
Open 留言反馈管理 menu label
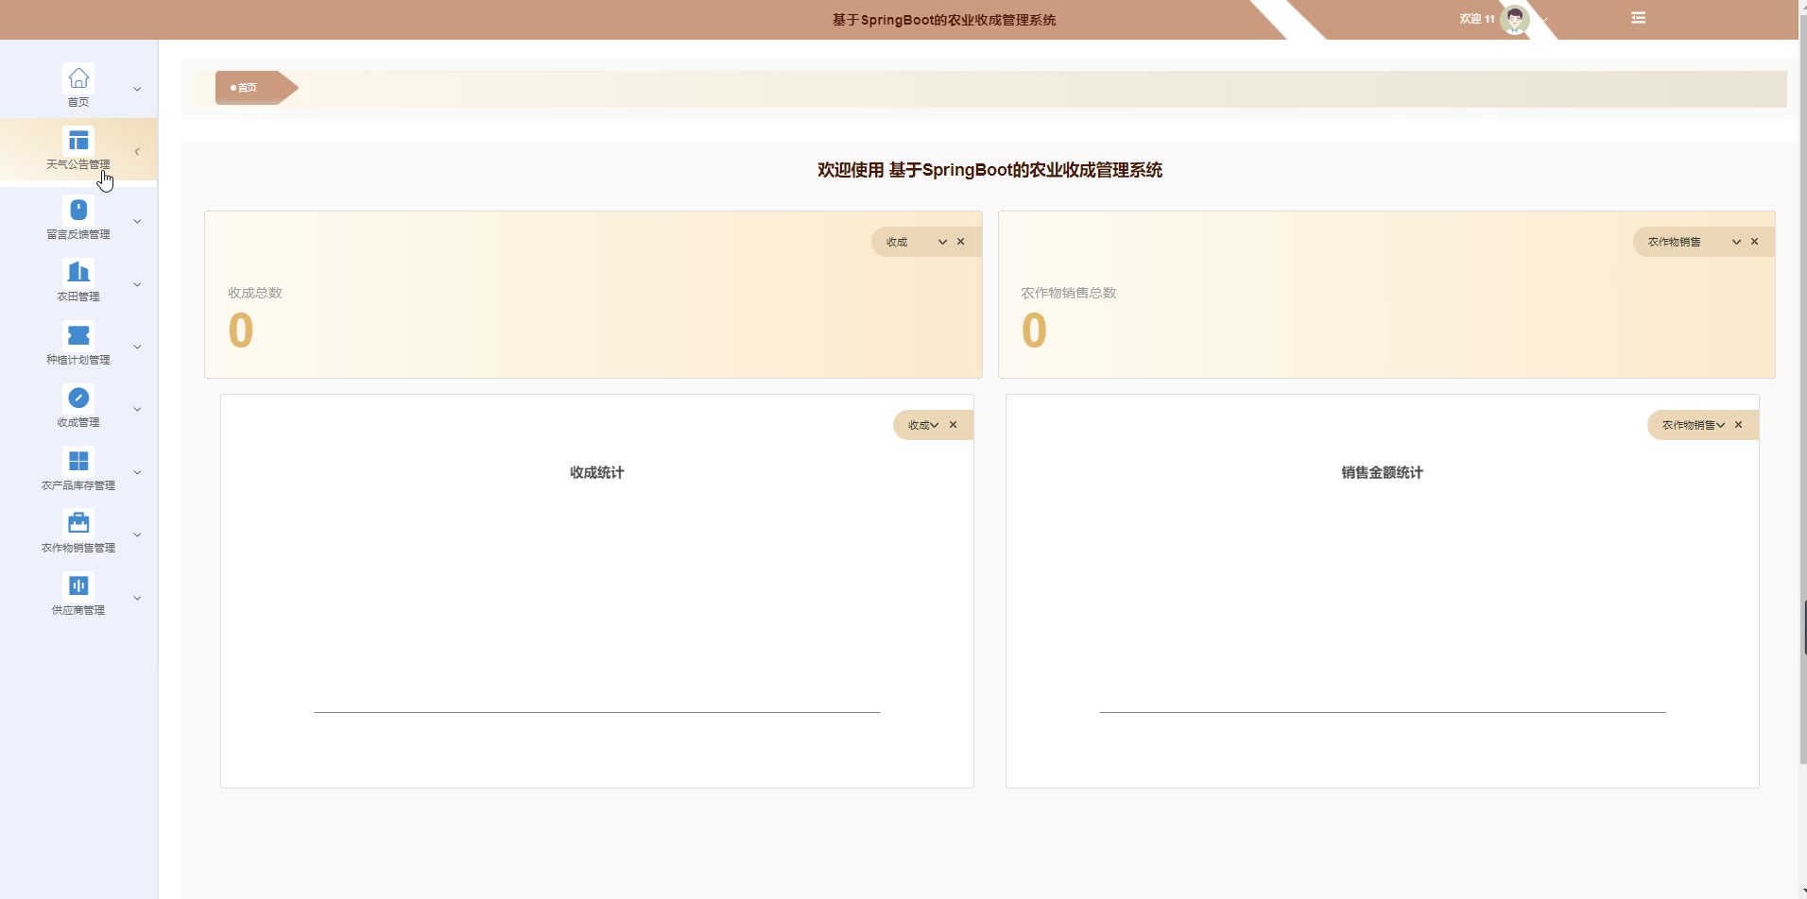78,234
